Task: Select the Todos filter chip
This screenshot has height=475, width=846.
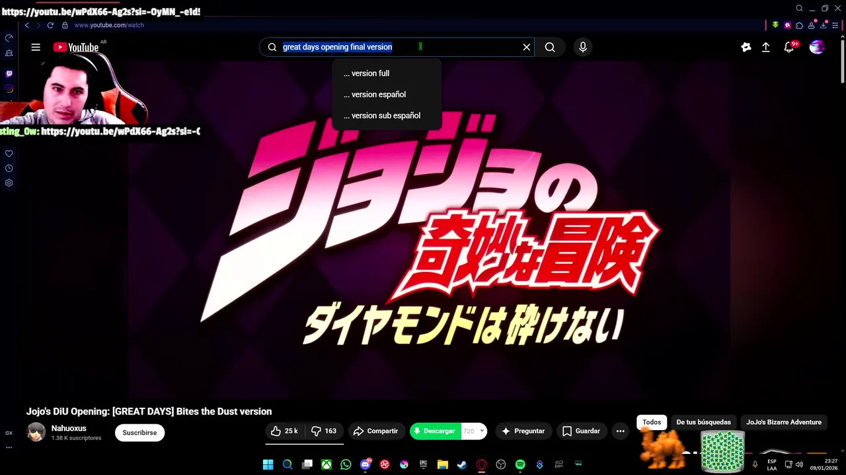Action: click(652, 422)
